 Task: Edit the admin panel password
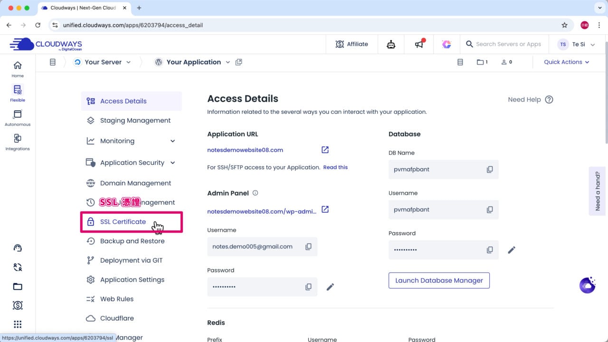[330, 287]
